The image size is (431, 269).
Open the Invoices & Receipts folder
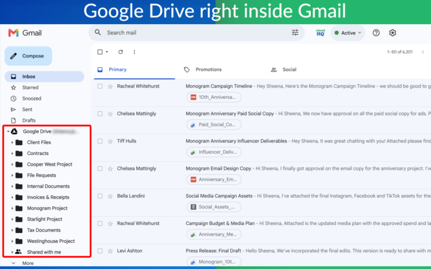click(x=48, y=197)
